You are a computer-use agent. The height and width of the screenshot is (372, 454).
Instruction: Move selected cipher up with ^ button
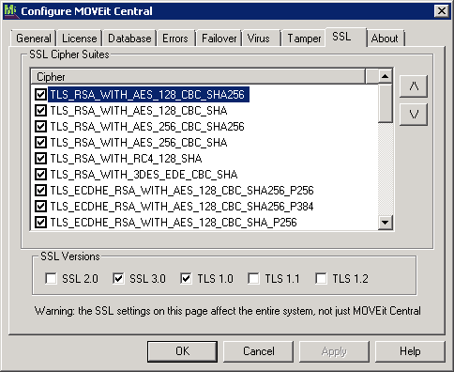point(414,86)
